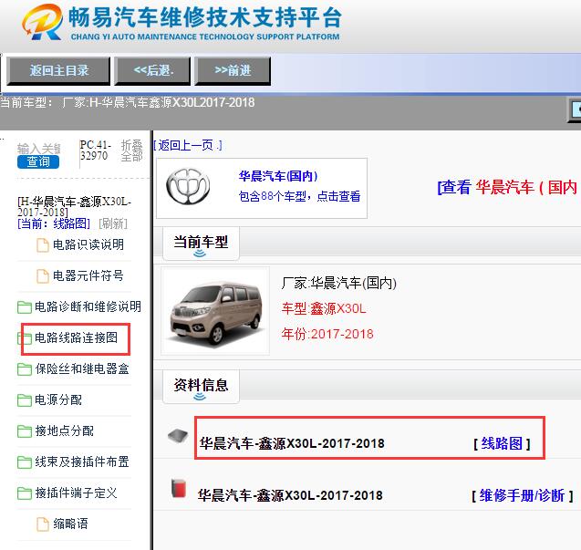Click the H-华晨汽车-鑫源X30L-2017-2018 sidebar heading
Image resolution: width=581 pixels, height=550 pixels.
[74, 207]
